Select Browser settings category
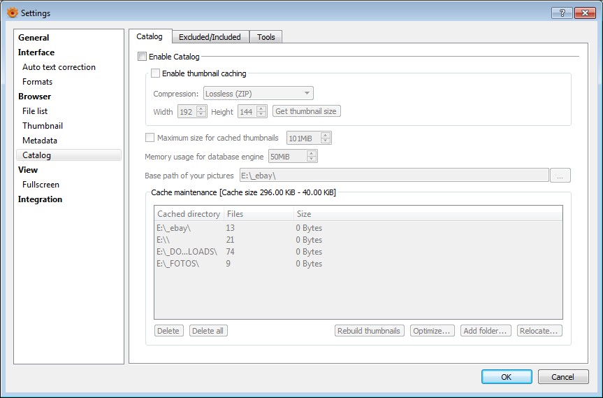This screenshot has height=398, width=603. point(35,97)
